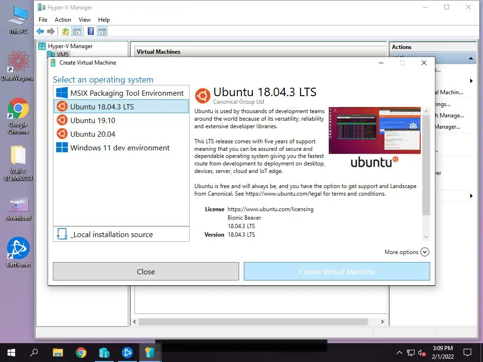Open File Explorer from the taskbar
The image size is (483, 362).
(58, 353)
